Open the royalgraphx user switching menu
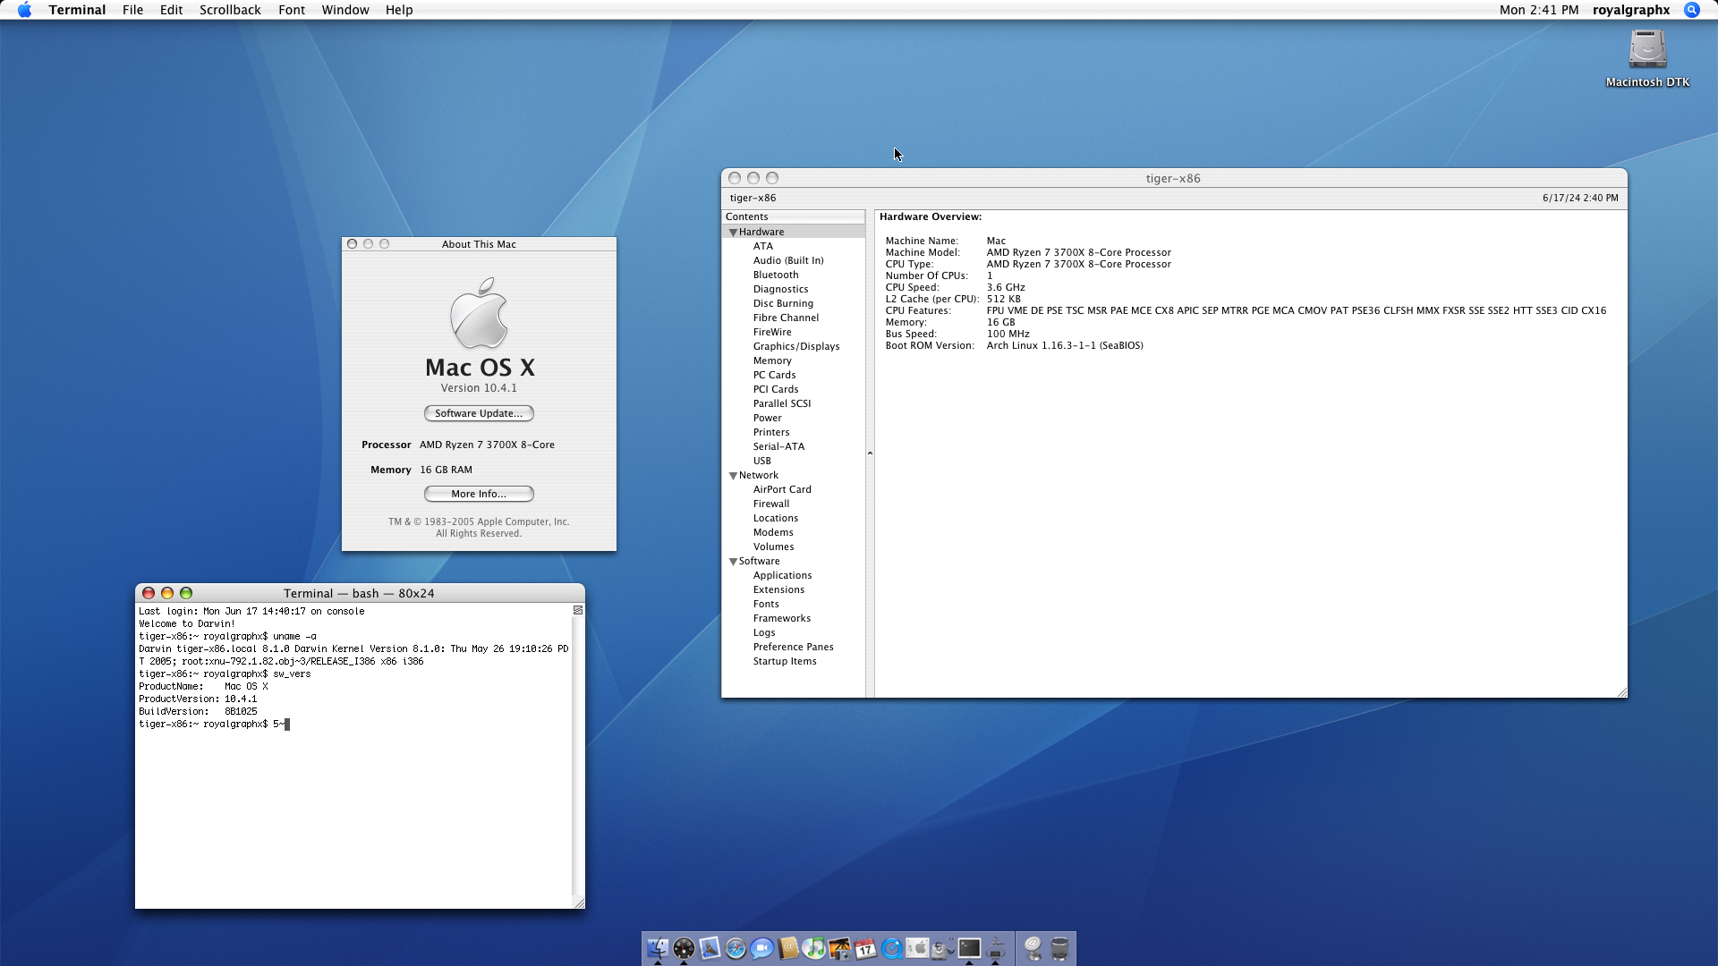1718x966 pixels. pos(1631,10)
